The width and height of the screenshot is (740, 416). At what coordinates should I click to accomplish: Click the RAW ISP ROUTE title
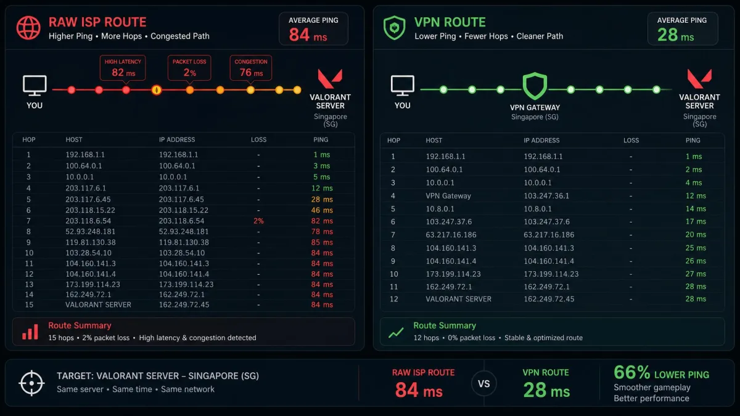coord(97,22)
